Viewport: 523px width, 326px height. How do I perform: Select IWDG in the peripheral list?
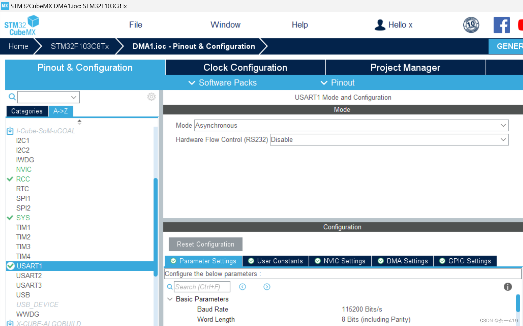[x=25, y=159]
